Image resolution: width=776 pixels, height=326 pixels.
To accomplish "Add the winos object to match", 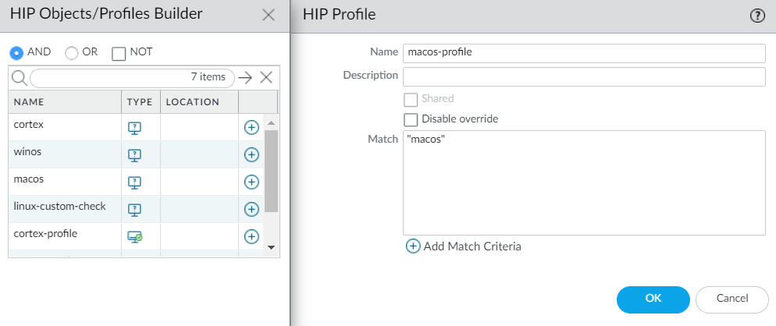I will (251, 154).
